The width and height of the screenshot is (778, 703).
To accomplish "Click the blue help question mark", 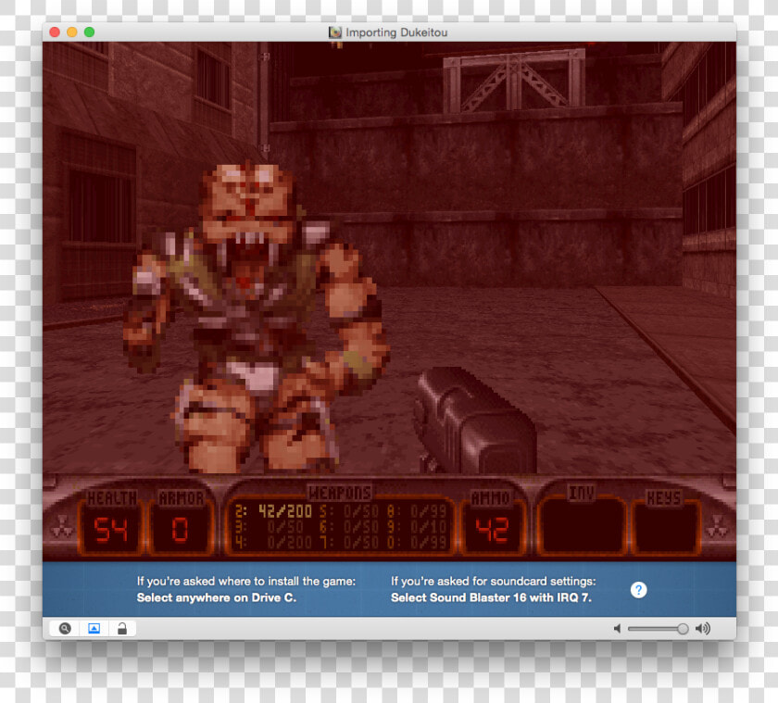I will tap(638, 590).
